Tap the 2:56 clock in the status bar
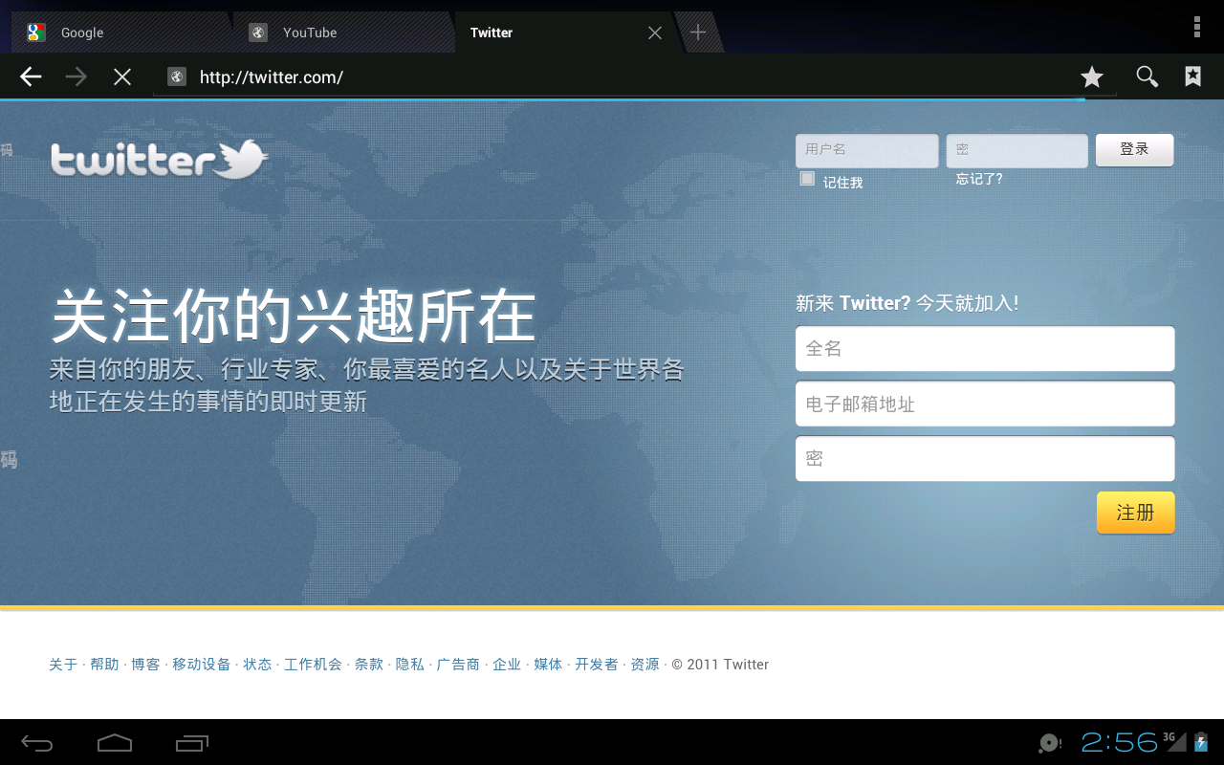 [1120, 742]
